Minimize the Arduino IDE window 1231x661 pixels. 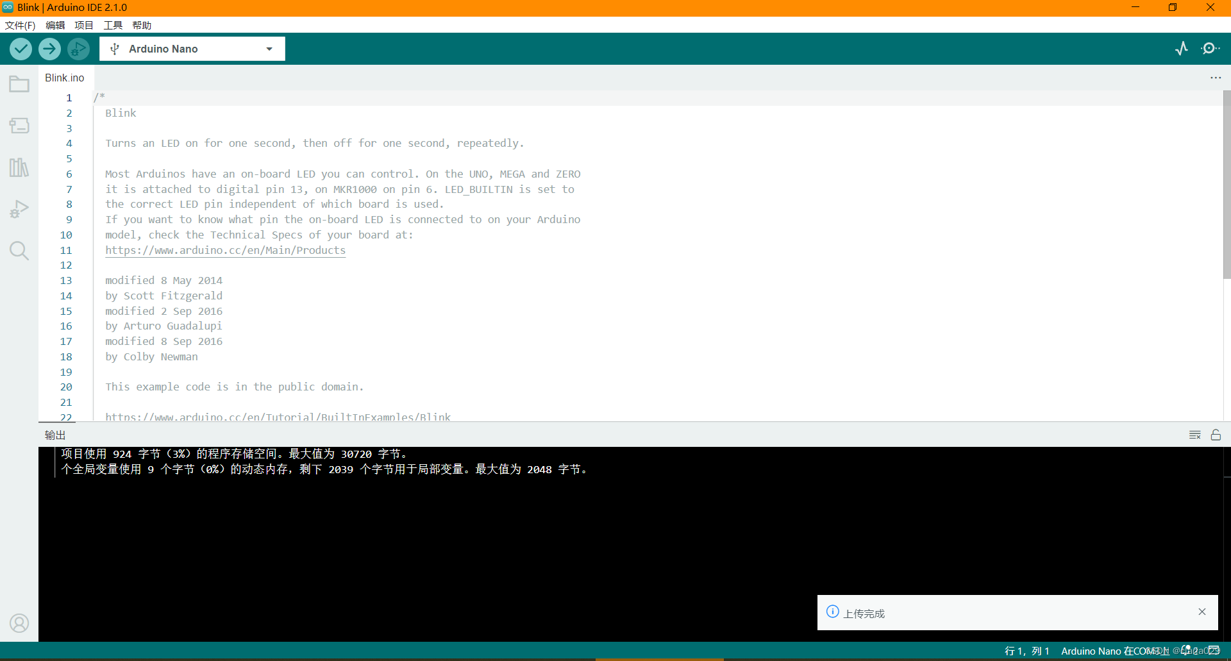tap(1135, 7)
